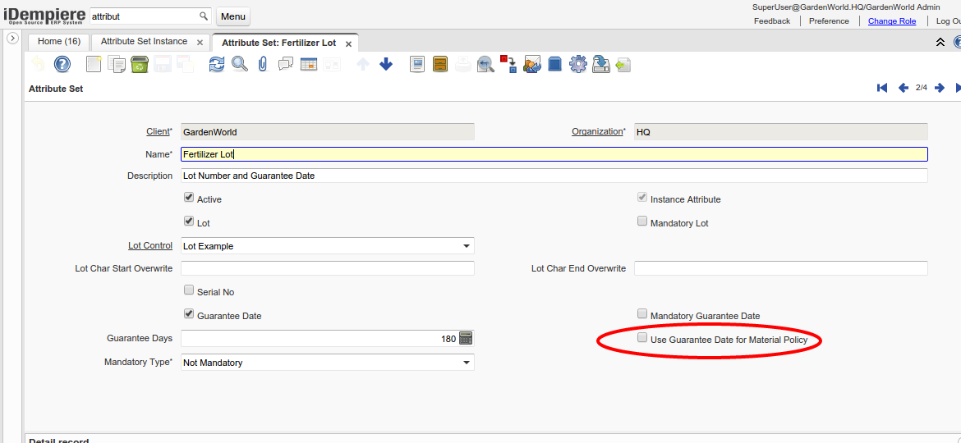Open the Chat speech bubble icon

pyautogui.click(x=286, y=64)
